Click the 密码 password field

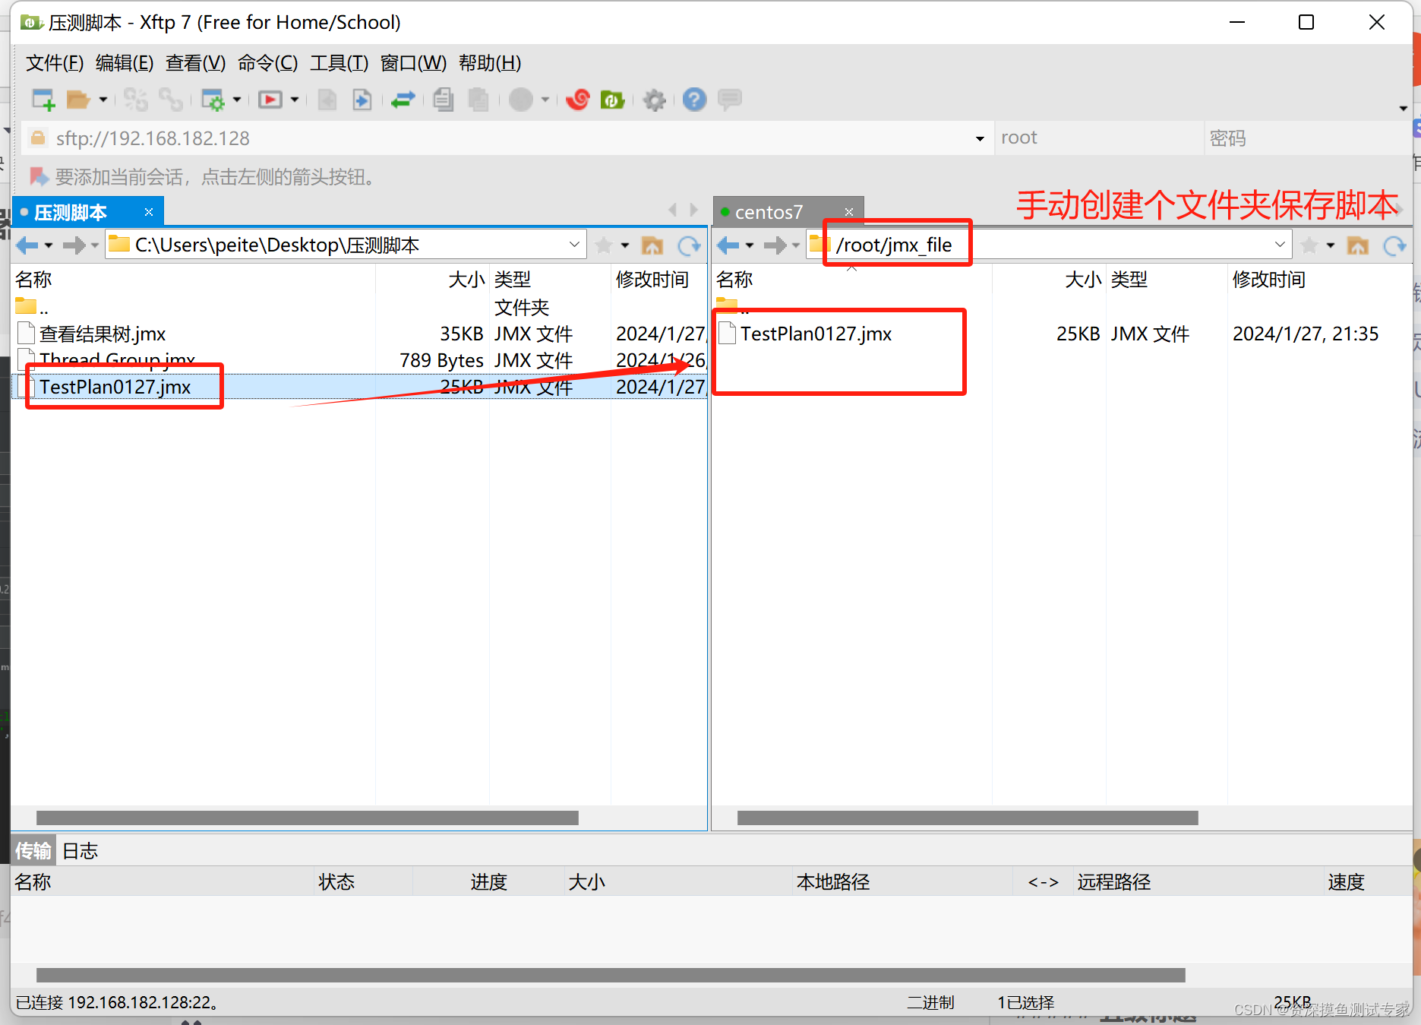click(1306, 138)
